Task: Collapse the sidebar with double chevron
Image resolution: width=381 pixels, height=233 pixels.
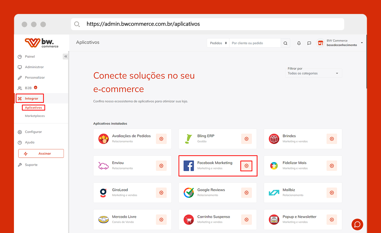Action: [66, 56]
